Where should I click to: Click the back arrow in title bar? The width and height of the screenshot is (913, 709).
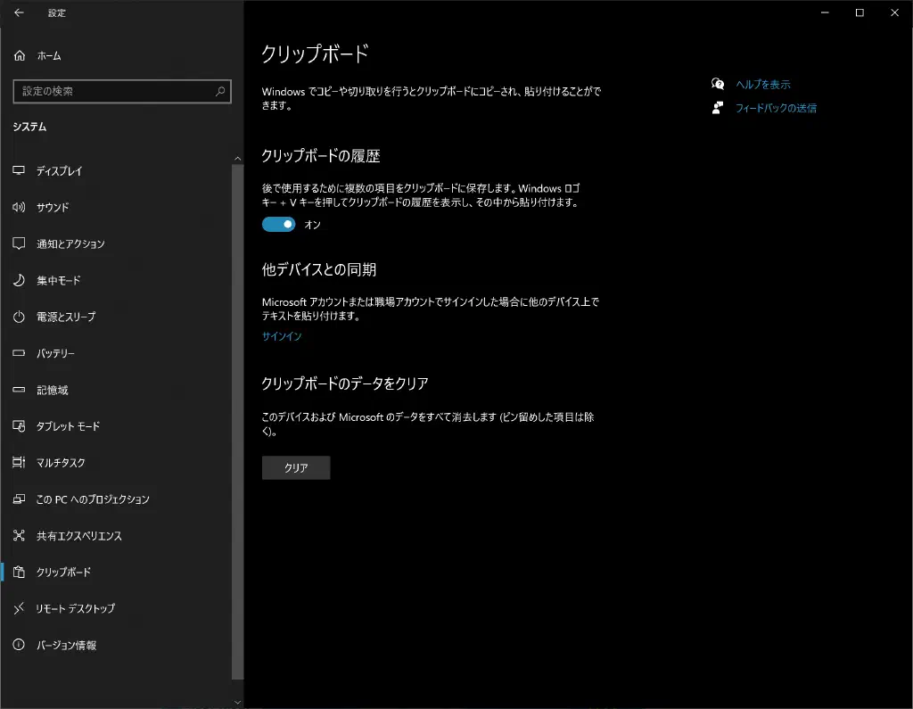click(19, 12)
